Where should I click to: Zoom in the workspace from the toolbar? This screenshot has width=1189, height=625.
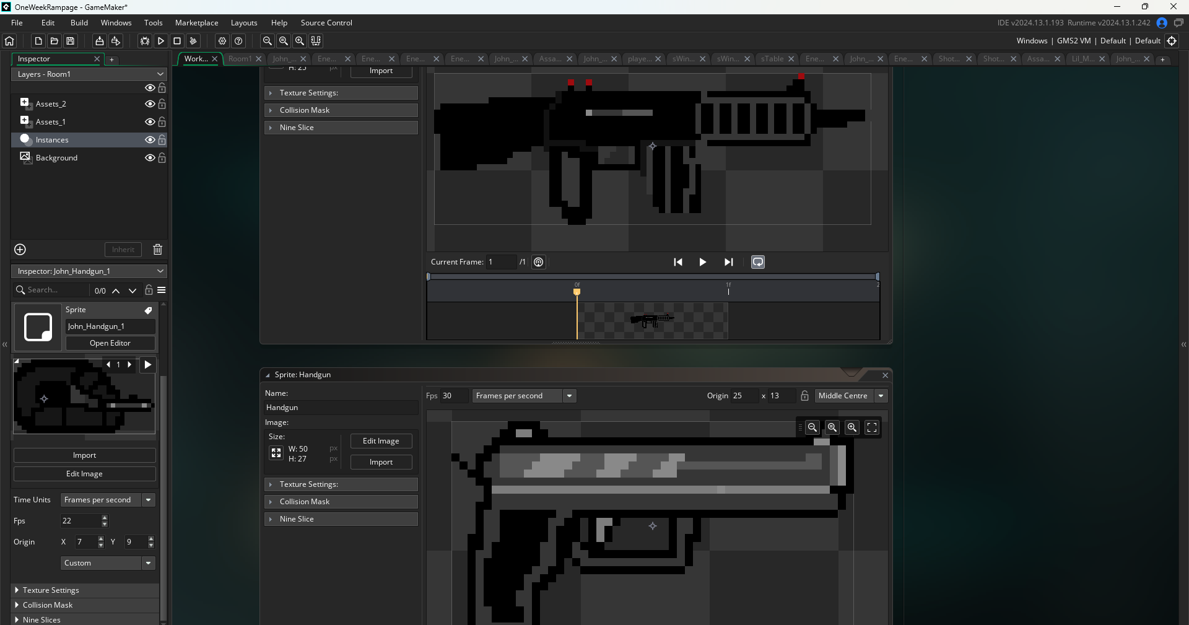[x=300, y=41]
